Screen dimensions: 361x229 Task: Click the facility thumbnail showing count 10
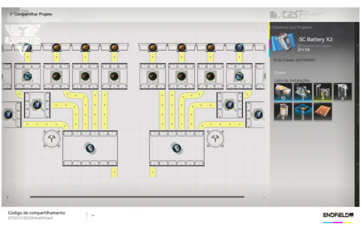[283, 92]
